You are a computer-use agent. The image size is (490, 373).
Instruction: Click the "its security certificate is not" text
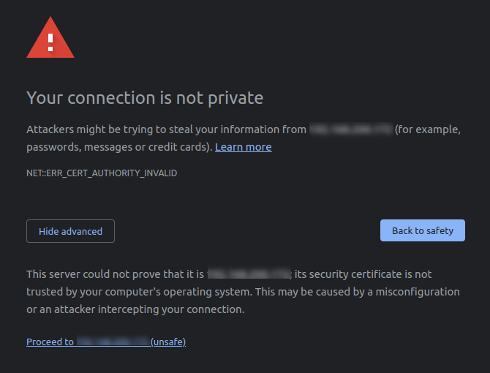363,274
